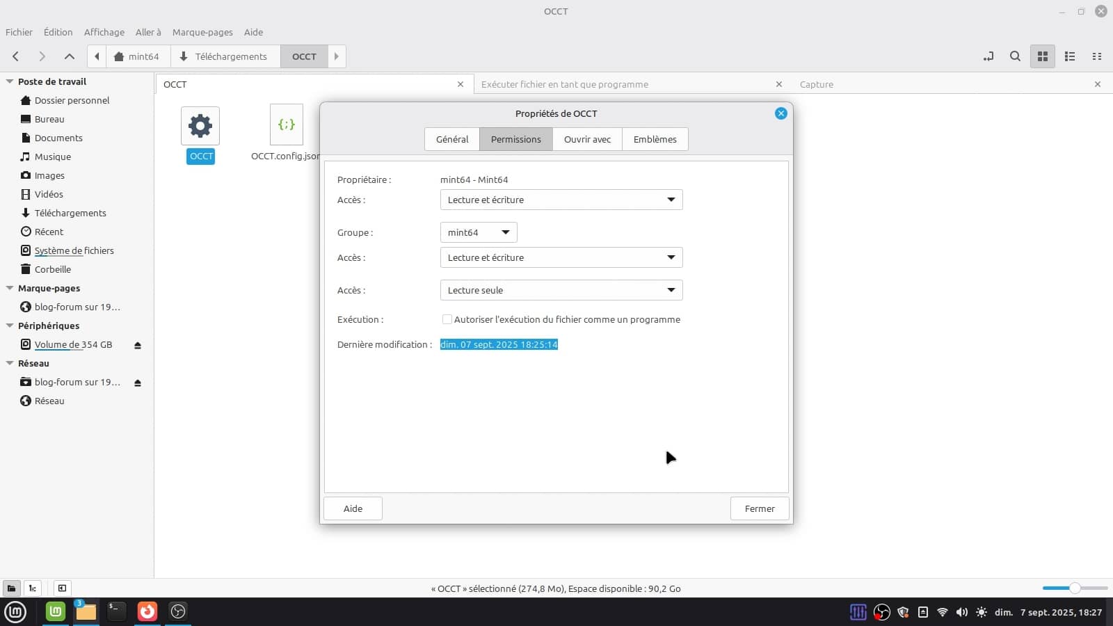Eject the Volume de 354 GB drive
Screen dimensions: 1113x626
point(138,345)
